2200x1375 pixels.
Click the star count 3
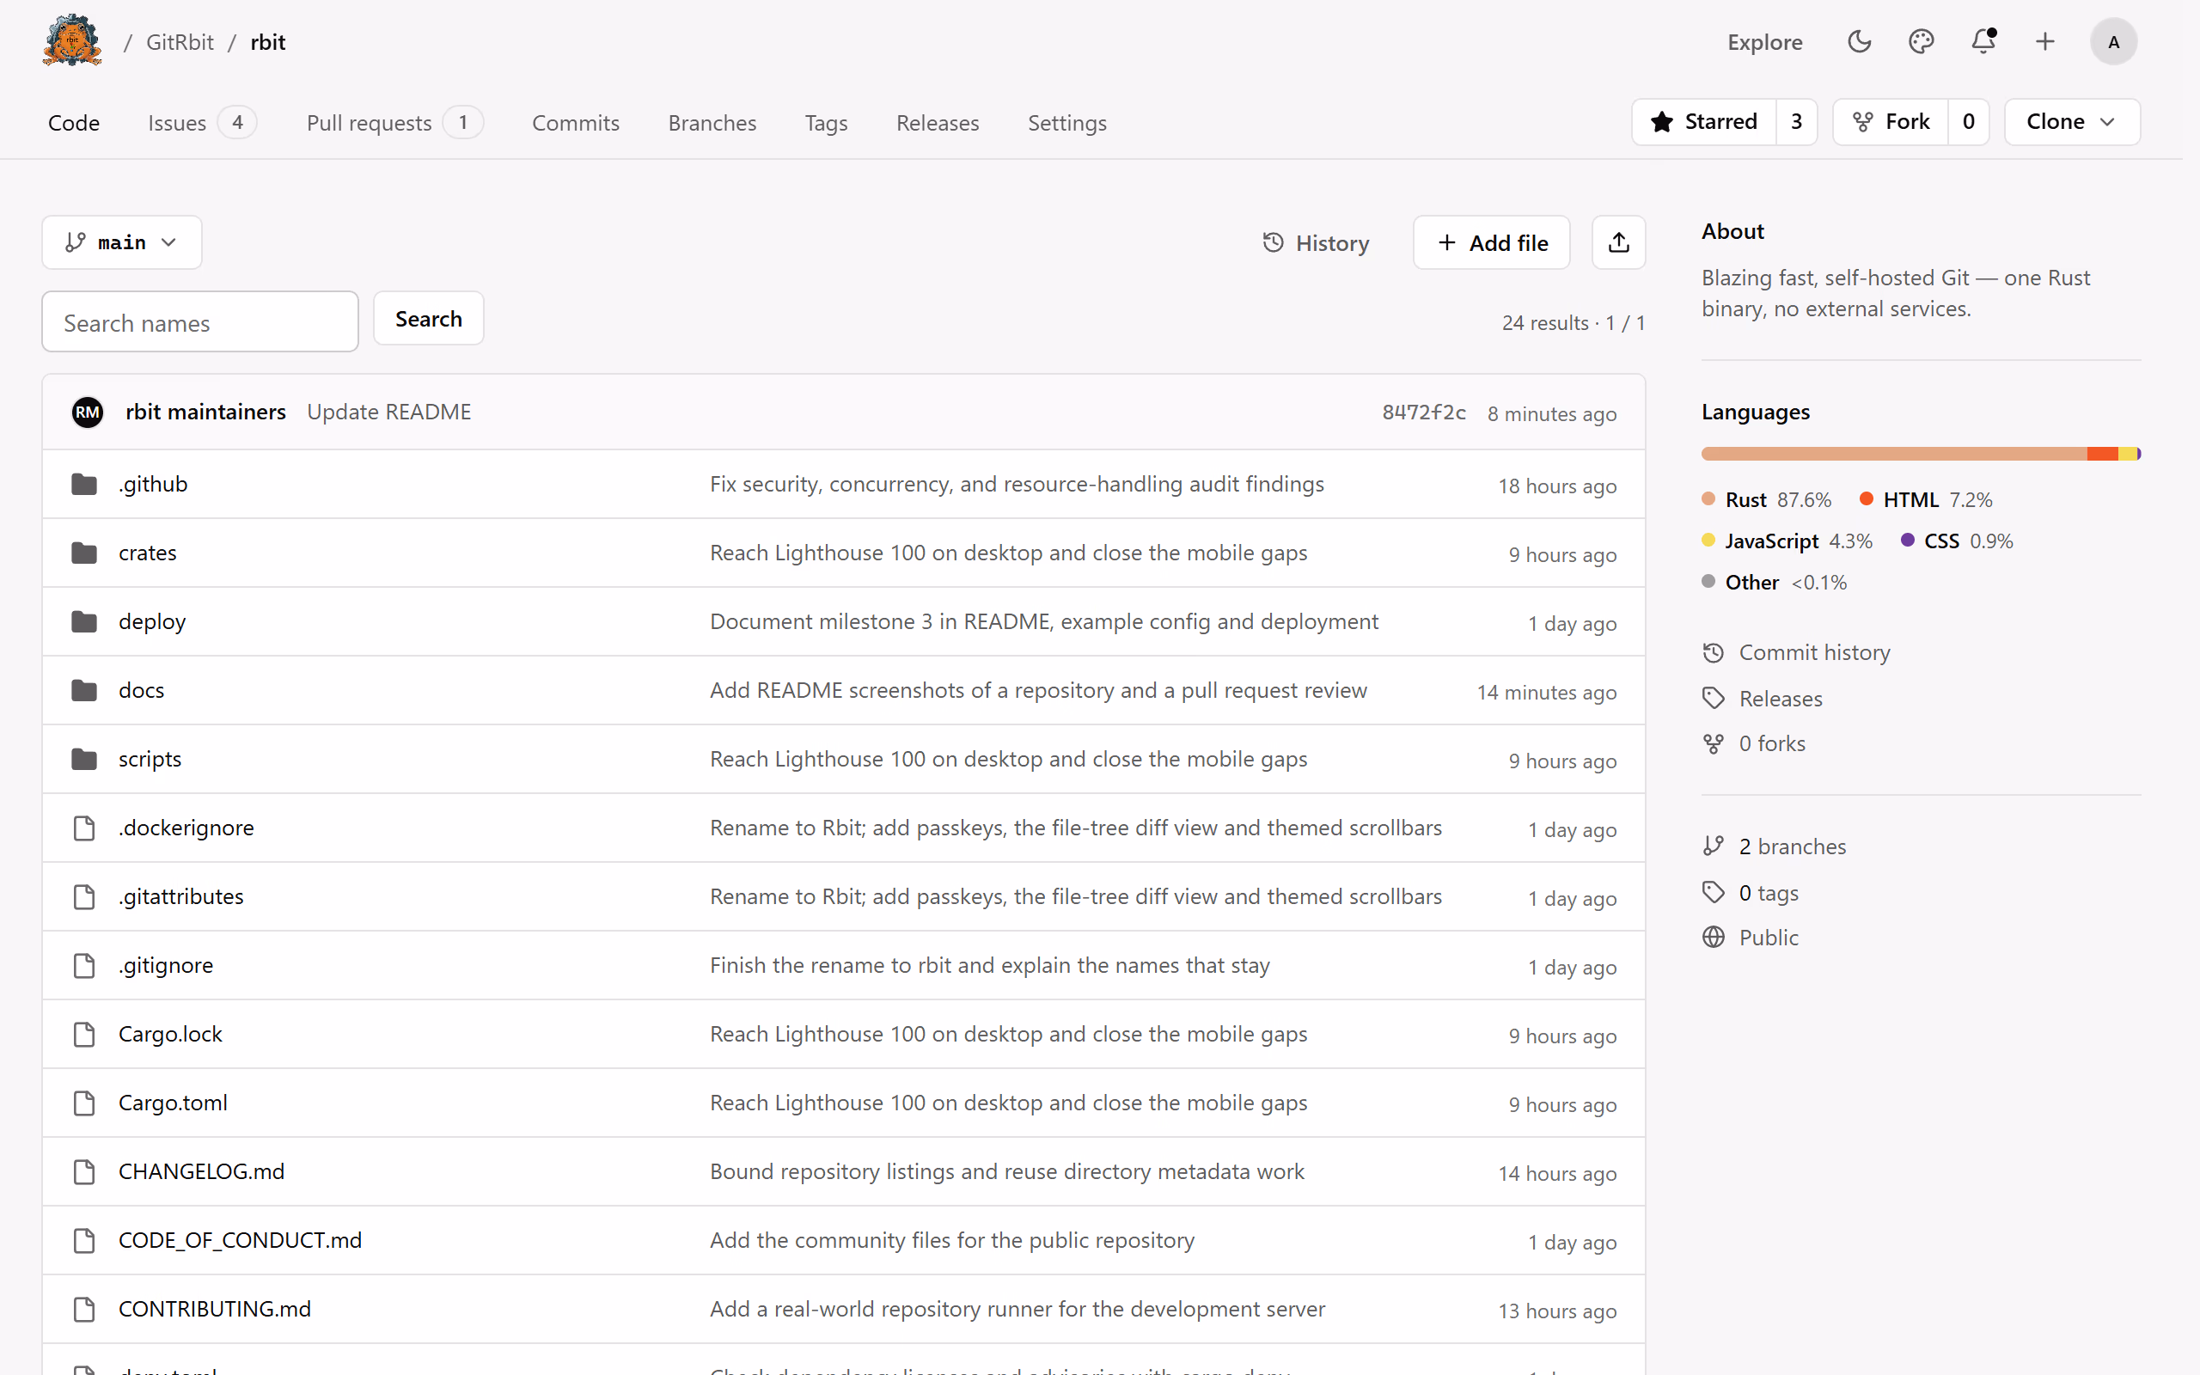(x=1796, y=122)
